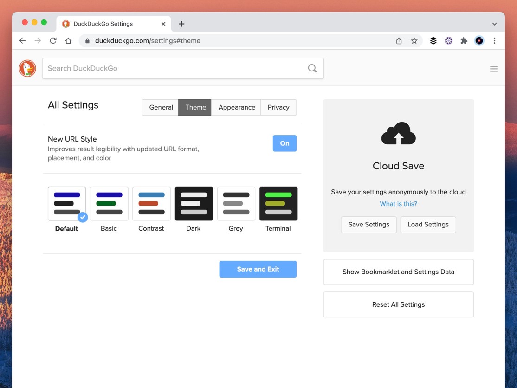Bookmark this page with the star icon
Viewport: 517px width, 388px height.
(414, 40)
